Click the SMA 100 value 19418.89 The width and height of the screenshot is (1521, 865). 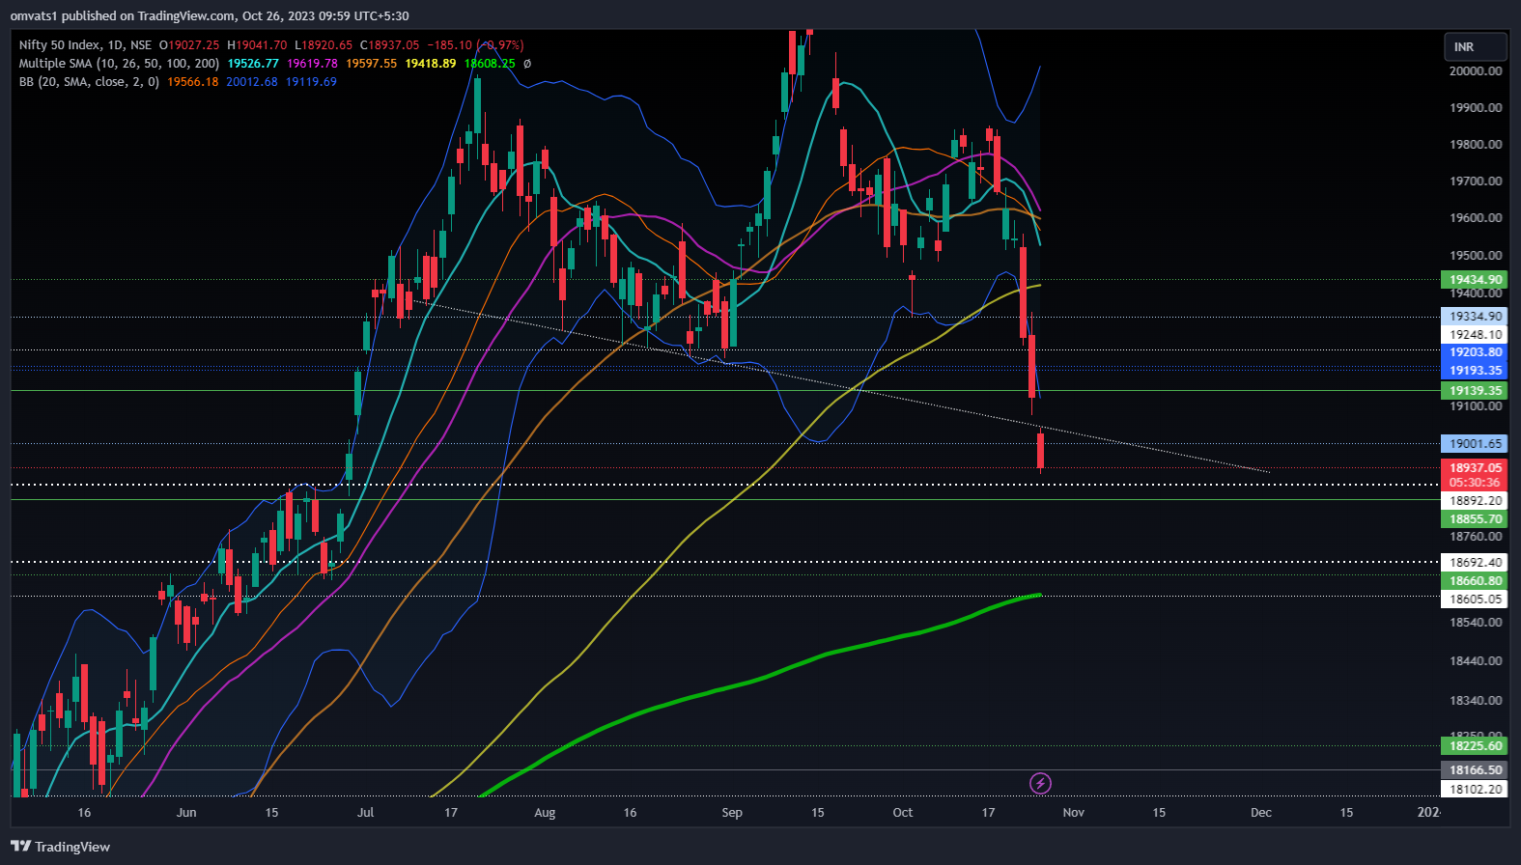(431, 64)
